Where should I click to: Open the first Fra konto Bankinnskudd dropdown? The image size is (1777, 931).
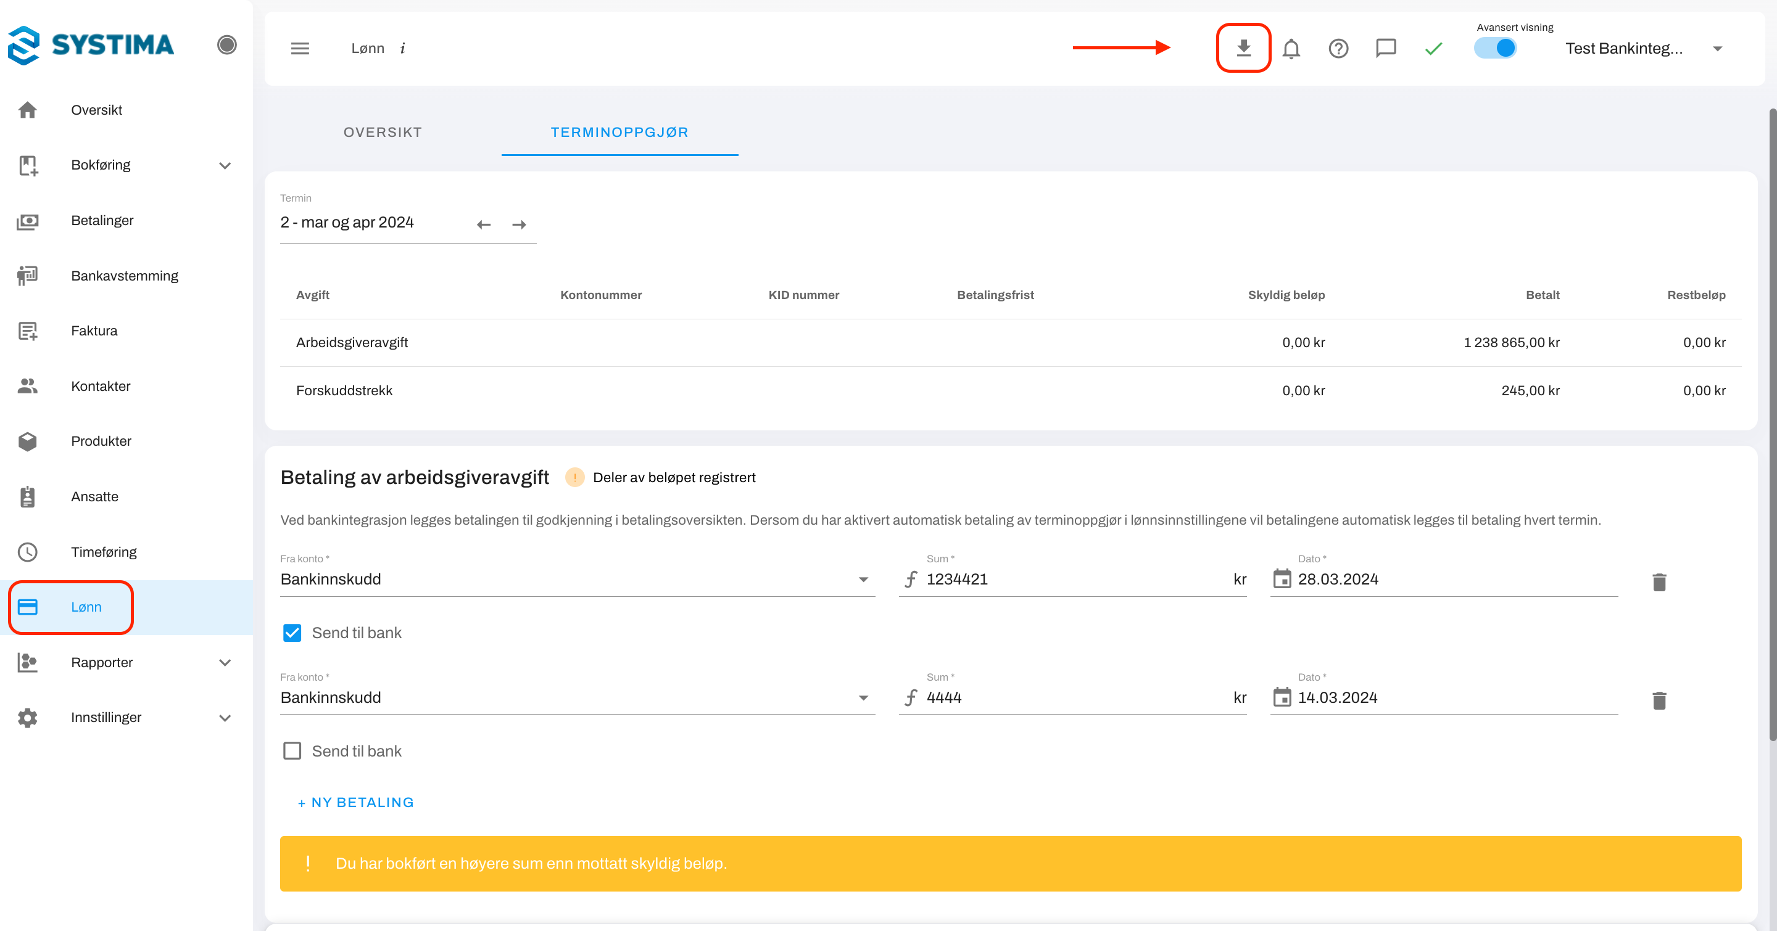point(577,579)
